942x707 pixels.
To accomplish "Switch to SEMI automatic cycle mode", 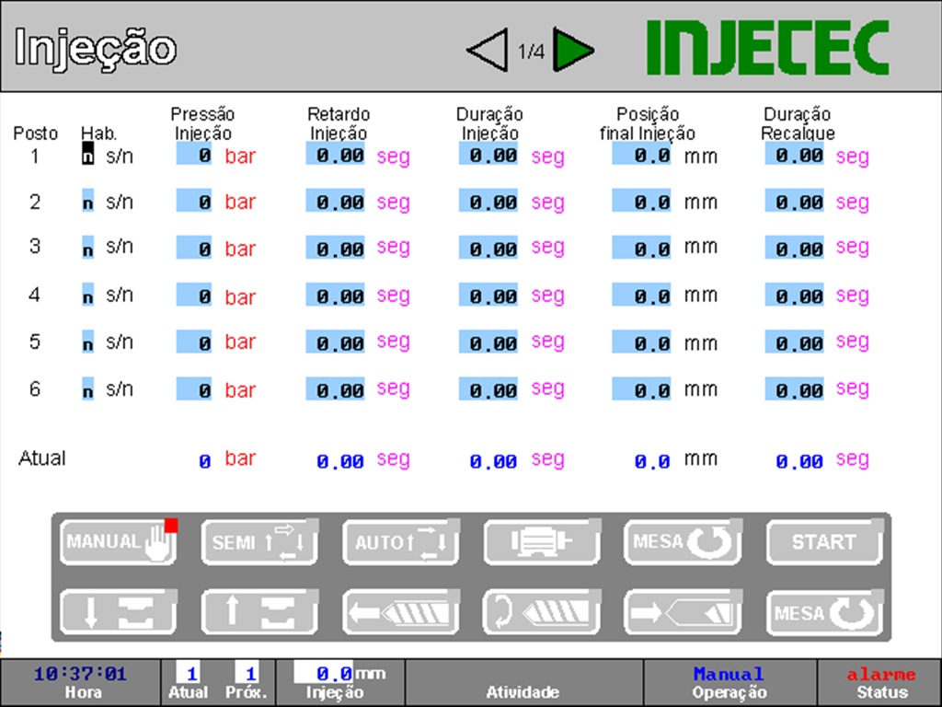I will (x=259, y=541).
